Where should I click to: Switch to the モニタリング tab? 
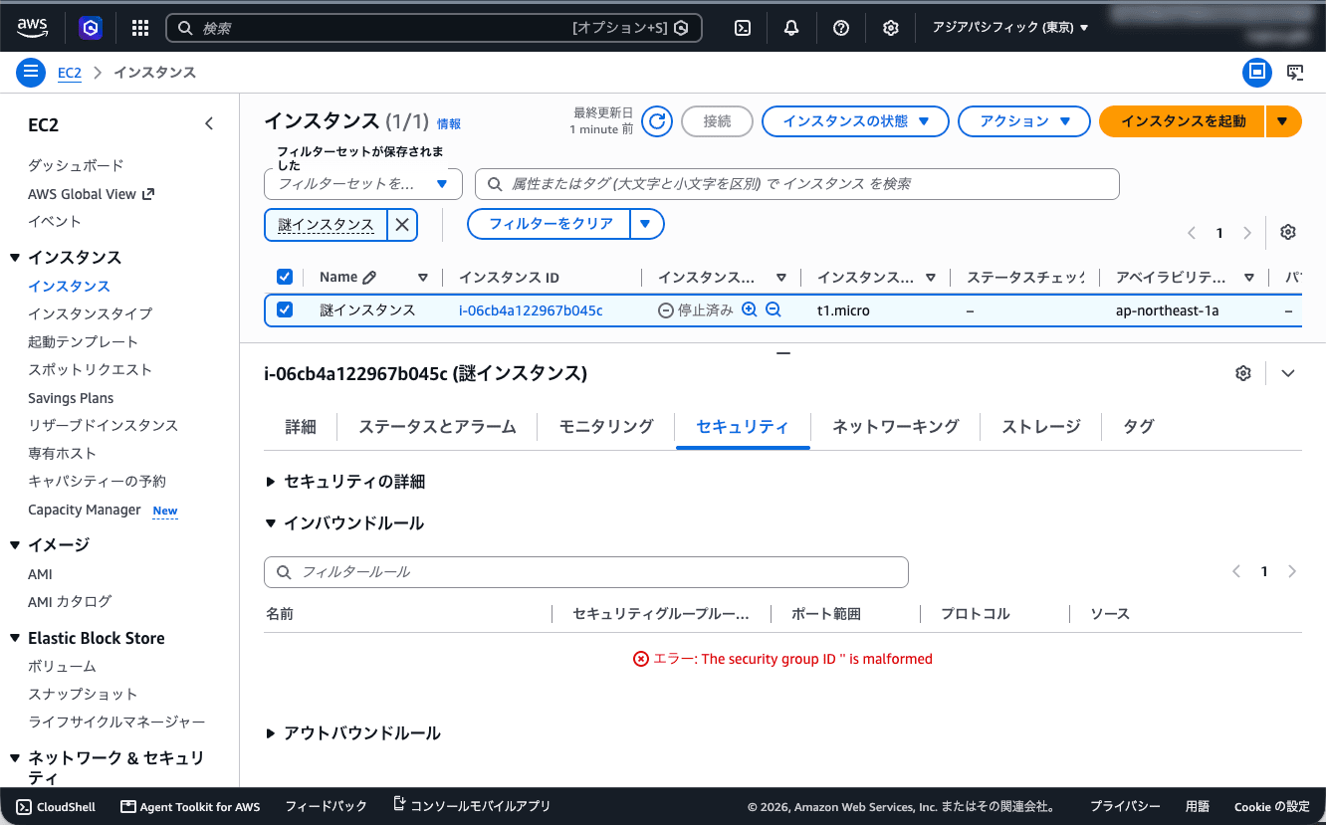[x=606, y=427]
